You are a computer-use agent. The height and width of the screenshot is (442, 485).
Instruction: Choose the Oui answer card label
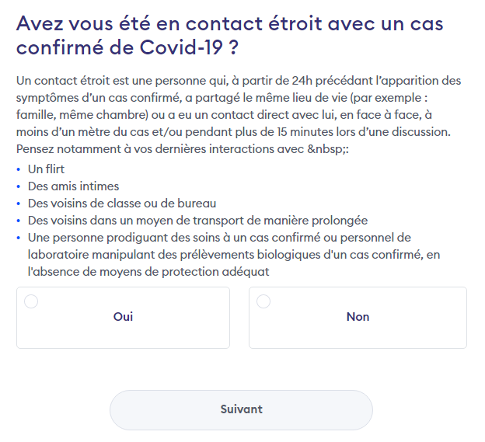[x=123, y=317]
